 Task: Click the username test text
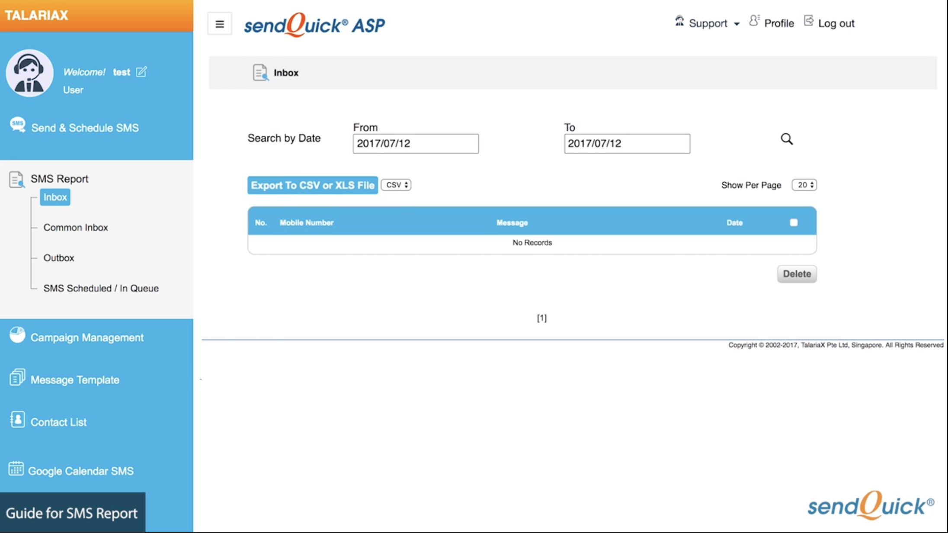point(122,72)
